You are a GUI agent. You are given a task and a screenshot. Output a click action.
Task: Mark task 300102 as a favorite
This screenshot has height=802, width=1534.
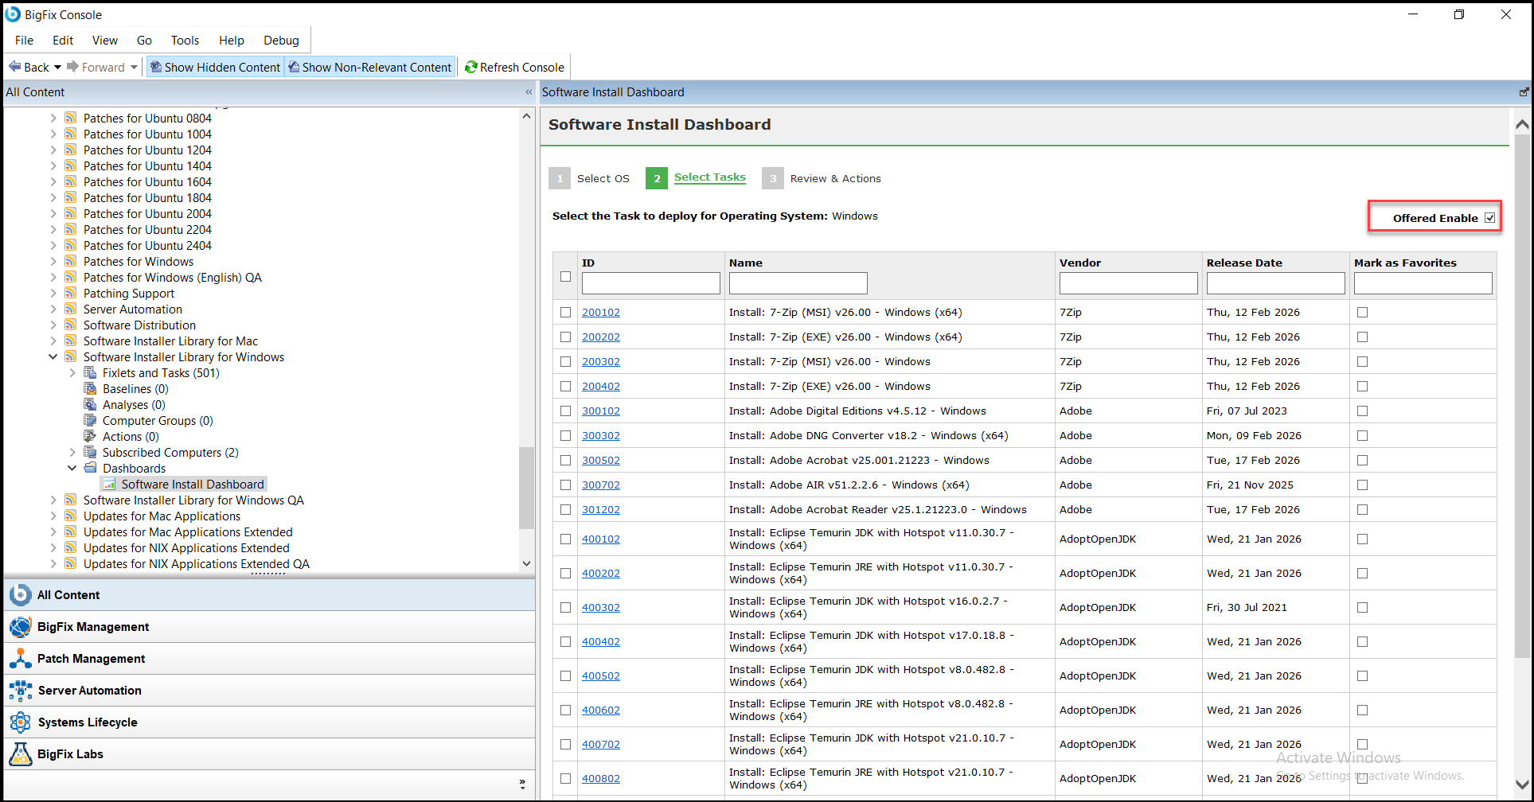tap(1362, 411)
